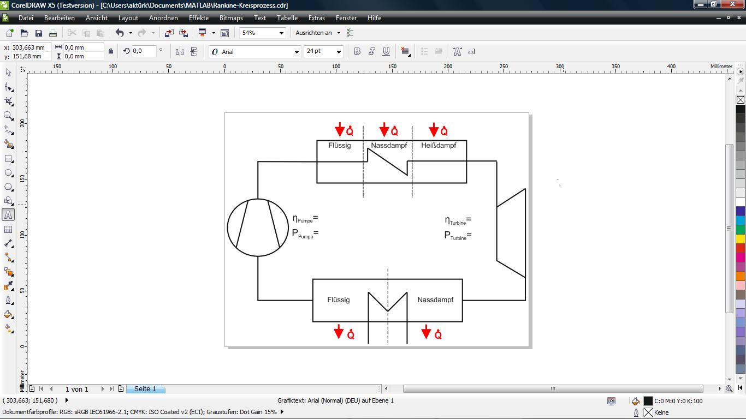Pick the yellow swatch in color palette
Viewport: 746px width, 419px height.
741,239
